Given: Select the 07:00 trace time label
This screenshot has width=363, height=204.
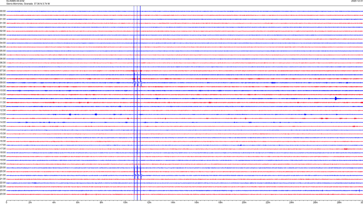Looking at the screenshot, I should coord(3,66).
